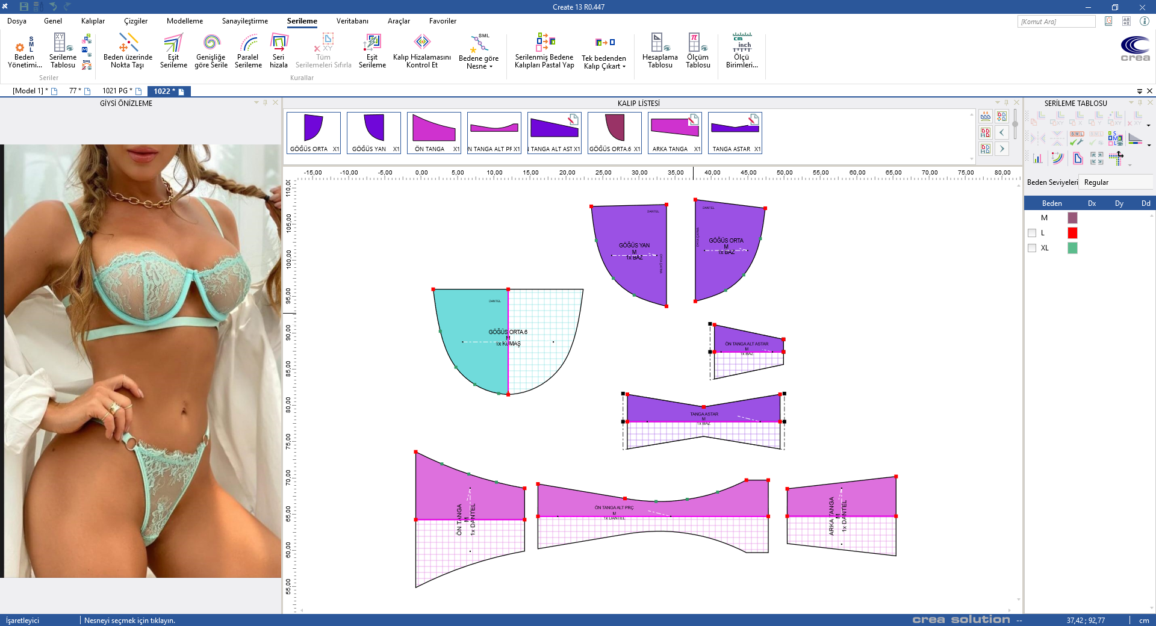Open the Modelleme ribbon tab

coord(185,21)
